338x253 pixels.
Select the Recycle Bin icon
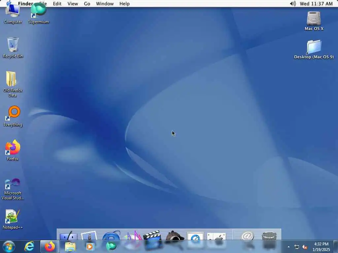click(x=13, y=47)
